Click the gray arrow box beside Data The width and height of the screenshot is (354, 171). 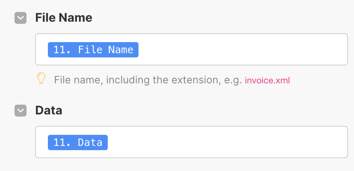coord(21,111)
